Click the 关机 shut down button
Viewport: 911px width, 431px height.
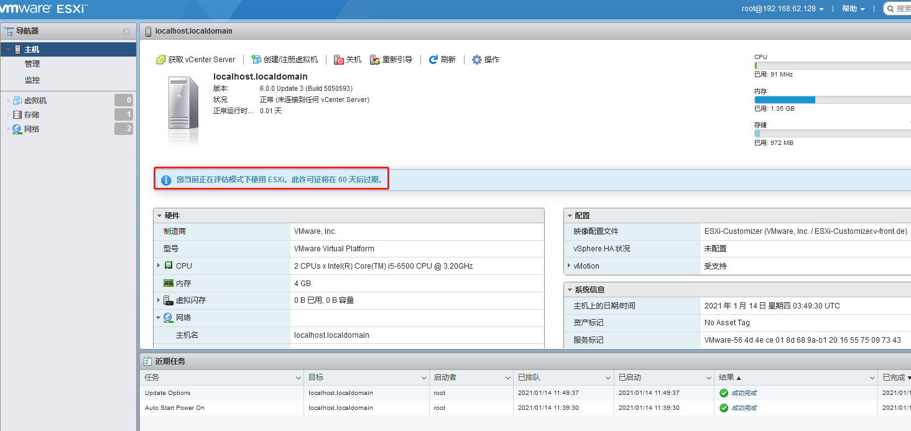coord(348,60)
